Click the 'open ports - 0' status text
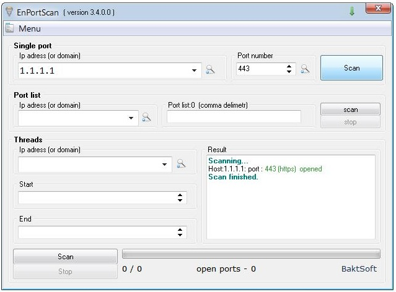 point(226,269)
